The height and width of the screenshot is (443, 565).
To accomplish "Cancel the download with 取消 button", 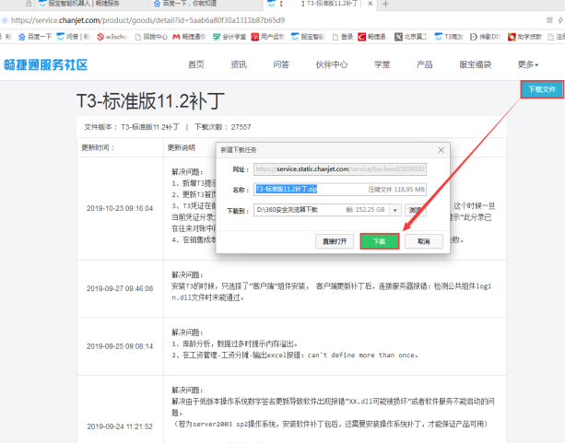I will (423, 240).
